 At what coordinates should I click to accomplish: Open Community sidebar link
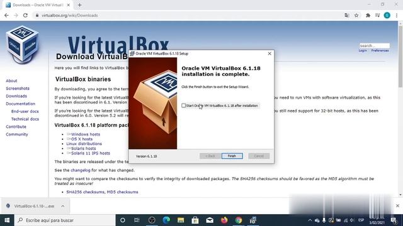pyautogui.click(x=17, y=134)
